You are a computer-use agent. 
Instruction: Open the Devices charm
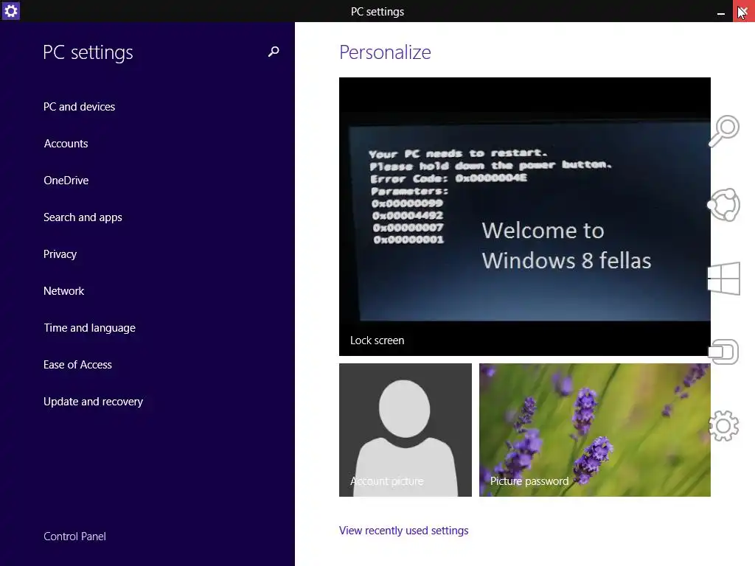[x=724, y=352]
